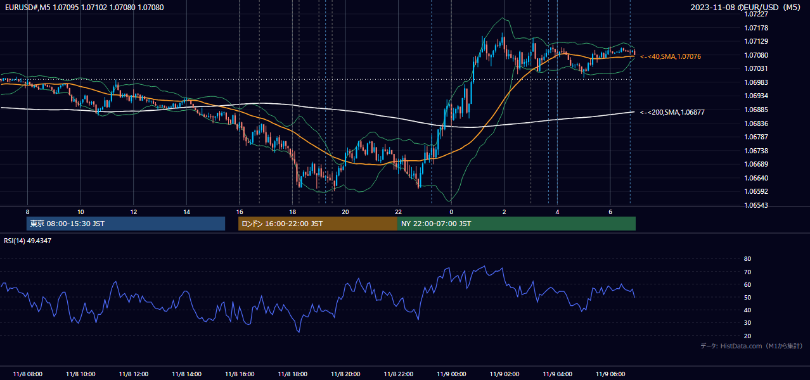The image size is (810, 380).
Task: Click price axis value 1.06592
Action: 756,191
